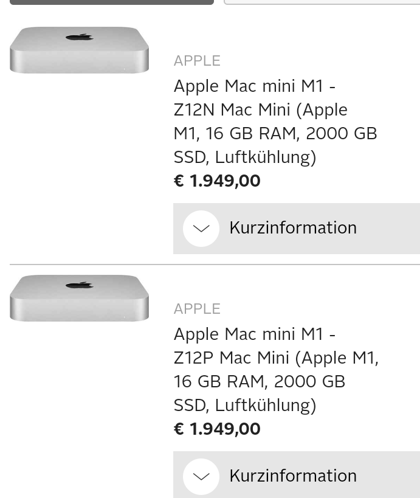Image resolution: width=420 pixels, height=498 pixels.
Task: Click the € 1.949,00 price of Z12N
Action: point(217,181)
